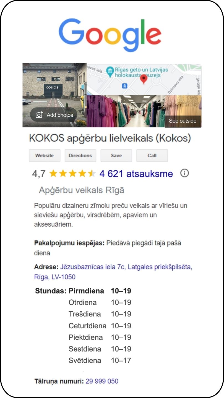Click the Call button
This screenshot has height=398, width=224.
point(152,156)
